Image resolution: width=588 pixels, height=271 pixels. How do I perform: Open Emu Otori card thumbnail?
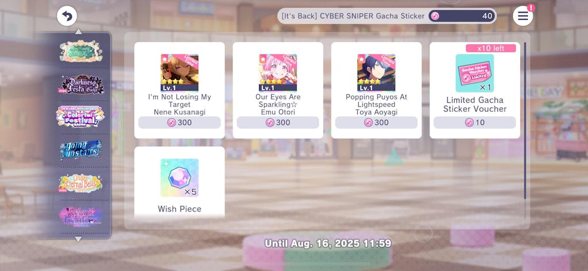tap(278, 73)
